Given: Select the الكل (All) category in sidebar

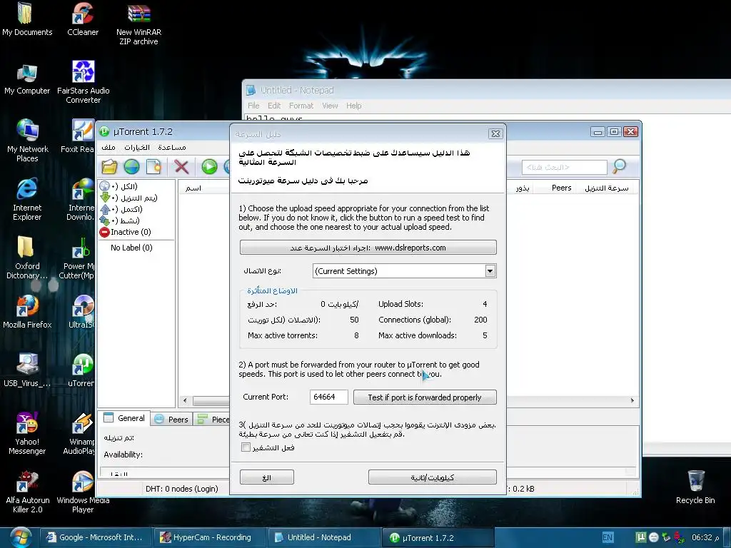Looking at the screenshot, I should point(119,186).
